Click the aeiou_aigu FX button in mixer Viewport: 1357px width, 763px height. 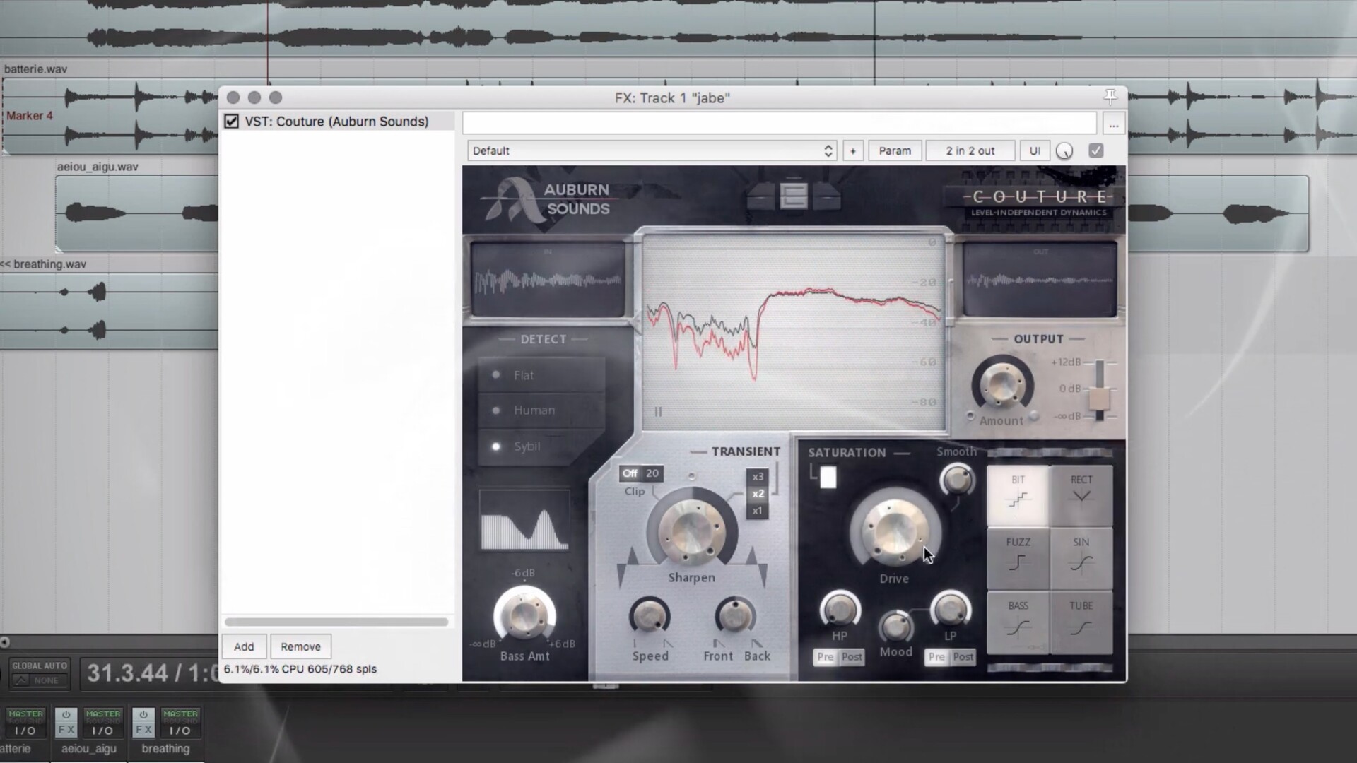pyautogui.click(x=66, y=730)
